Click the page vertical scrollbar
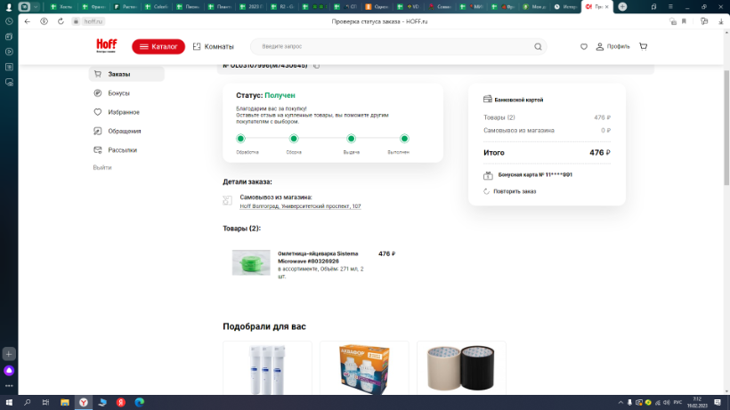This screenshot has height=410, width=730. click(726, 128)
